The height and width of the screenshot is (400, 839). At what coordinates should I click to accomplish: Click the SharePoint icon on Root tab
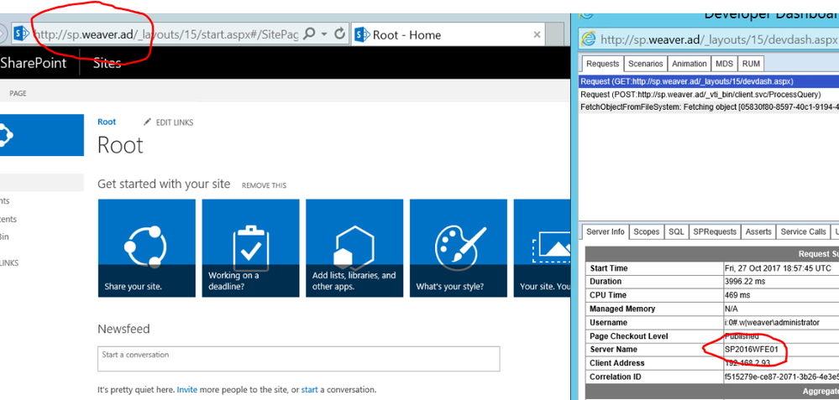point(362,35)
